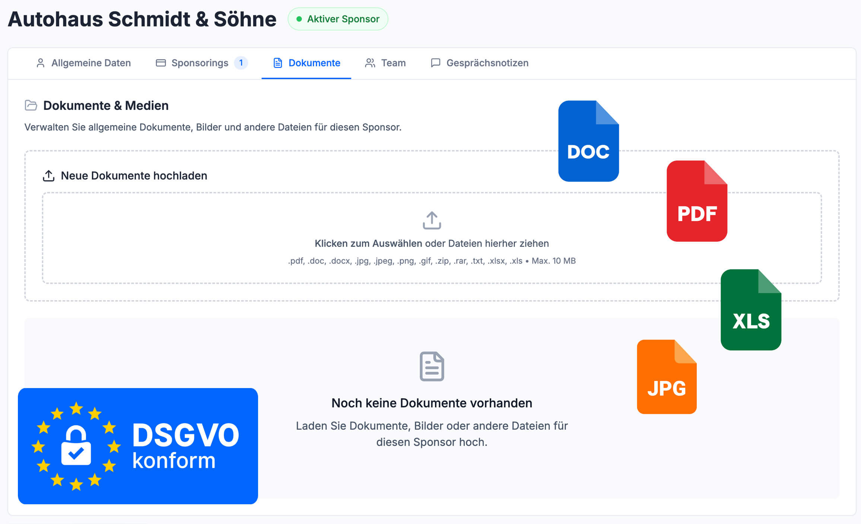This screenshot has width=861, height=524.
Task: Click the red PDF file icon
Action: [697, 201]
